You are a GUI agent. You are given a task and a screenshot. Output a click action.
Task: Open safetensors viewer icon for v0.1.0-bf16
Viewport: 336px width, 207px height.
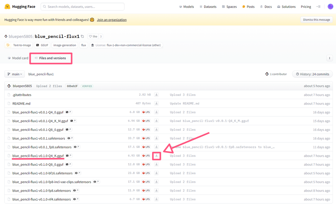coord(78,173)
